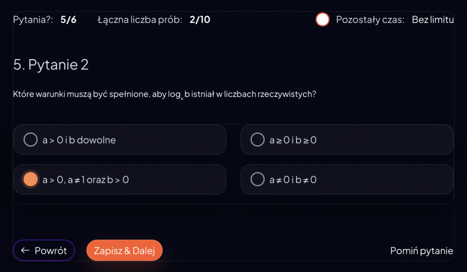Click the answer text "a > 0 i b dowolne"
Viewport: 467px width, 272px height.
(x=79, y=140)
